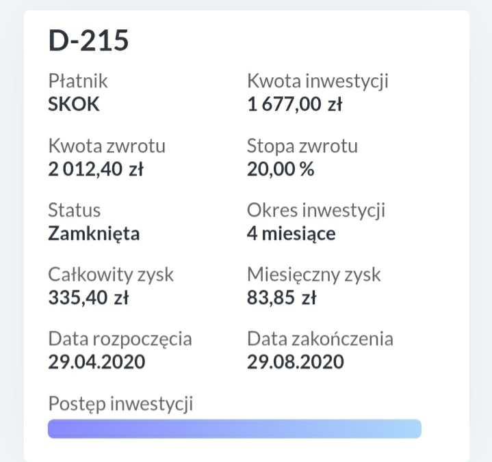Select the SKOK payer value
Viewport: 492px width, 462px height.
click(75, 105)
